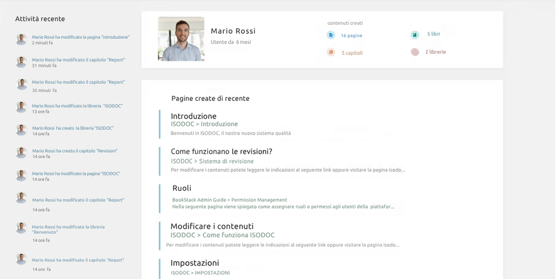Click avatar beside the "Revisioni" chapter activity
Screen dimensions: 556x279
coord(21,153)
